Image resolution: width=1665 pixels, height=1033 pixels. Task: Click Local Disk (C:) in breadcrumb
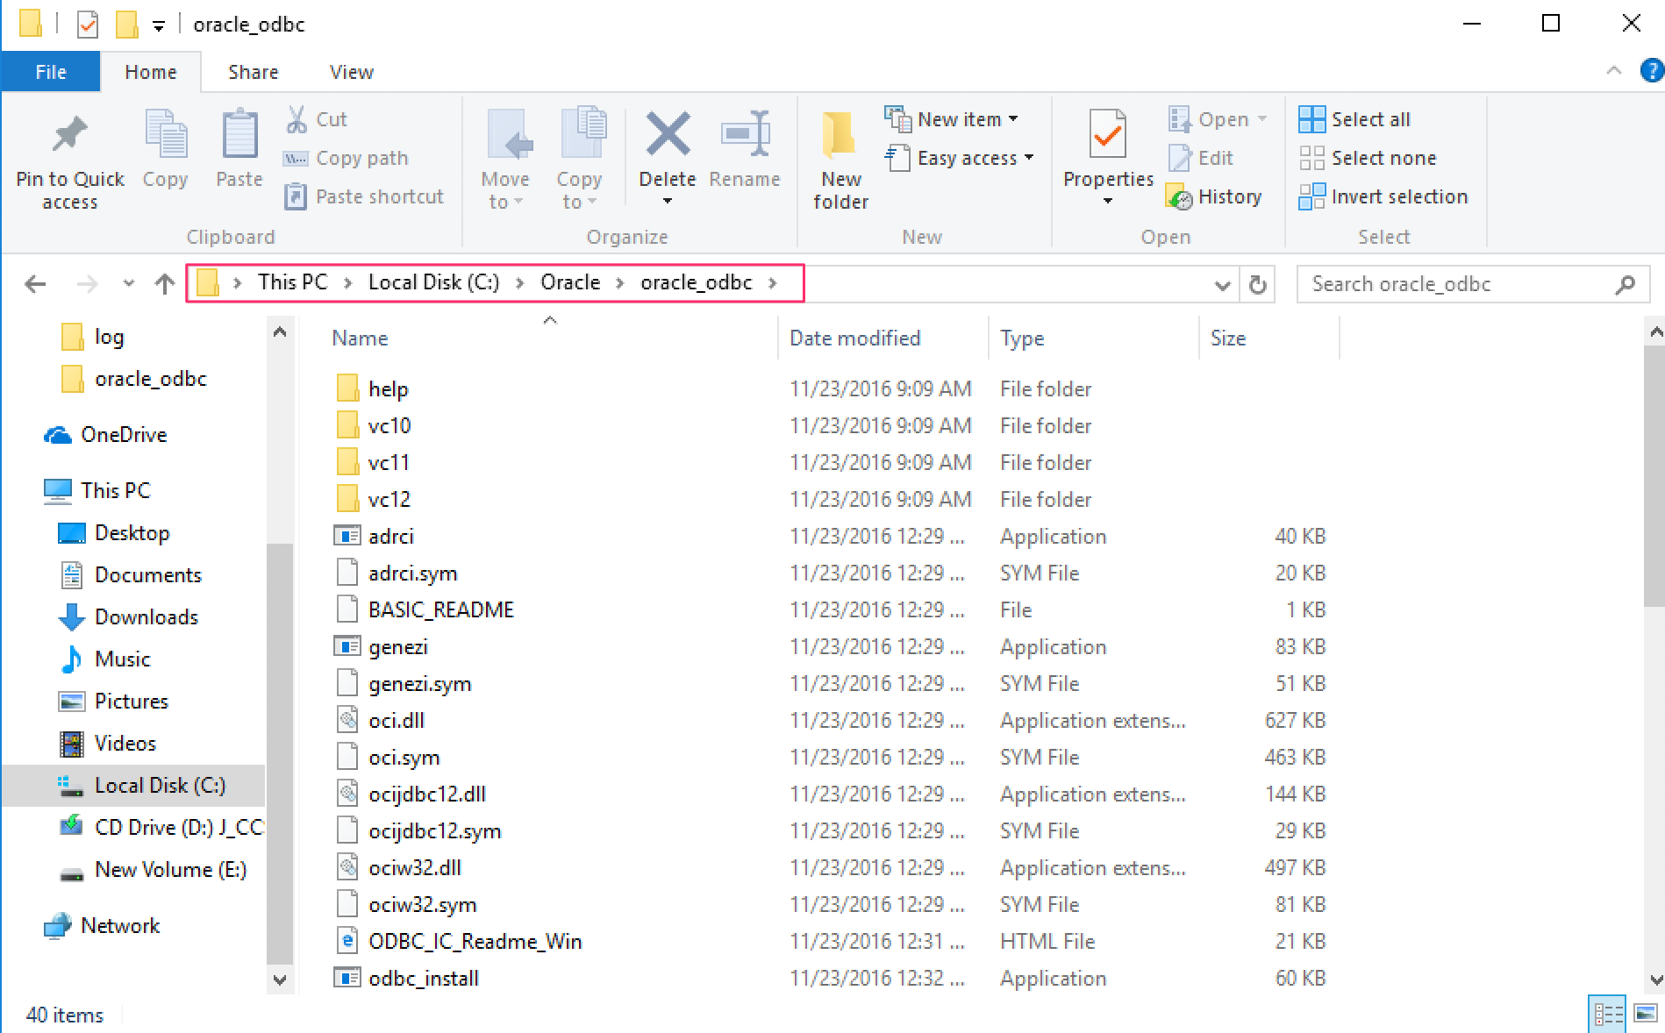pos(433,282)
